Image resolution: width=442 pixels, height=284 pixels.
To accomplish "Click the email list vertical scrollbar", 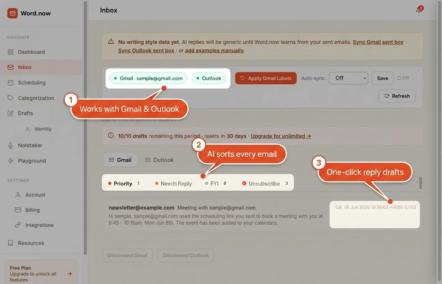I will pyautogui.click(x=421, y=183).
